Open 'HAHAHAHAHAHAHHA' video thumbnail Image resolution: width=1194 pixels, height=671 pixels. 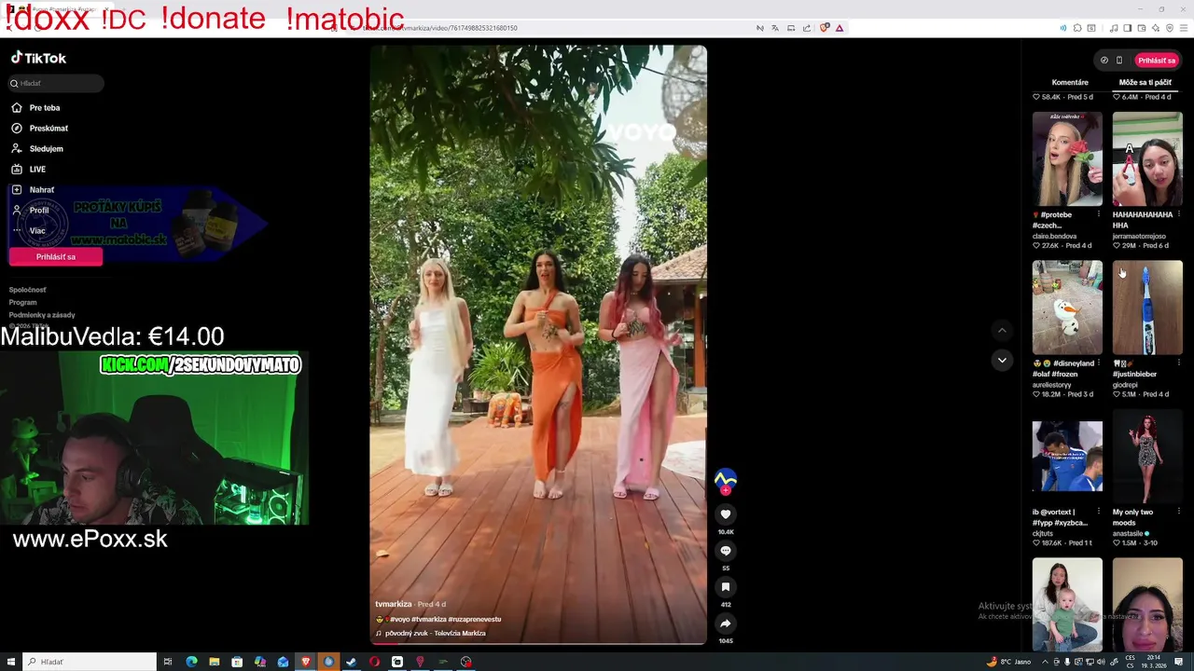[x=1147, y=158]
